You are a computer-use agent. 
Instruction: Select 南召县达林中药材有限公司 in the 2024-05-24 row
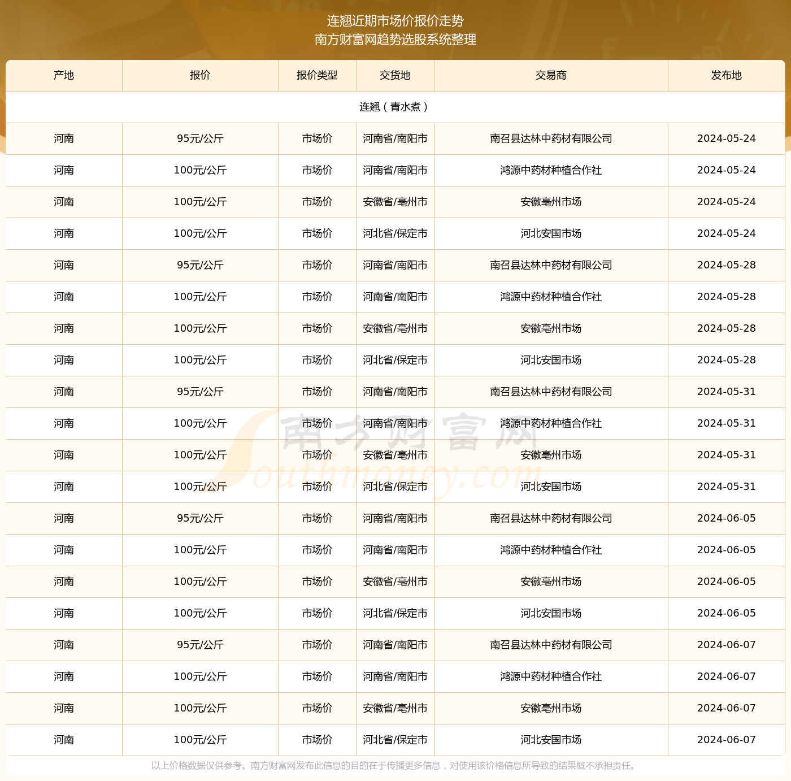(x=551, y=138)
